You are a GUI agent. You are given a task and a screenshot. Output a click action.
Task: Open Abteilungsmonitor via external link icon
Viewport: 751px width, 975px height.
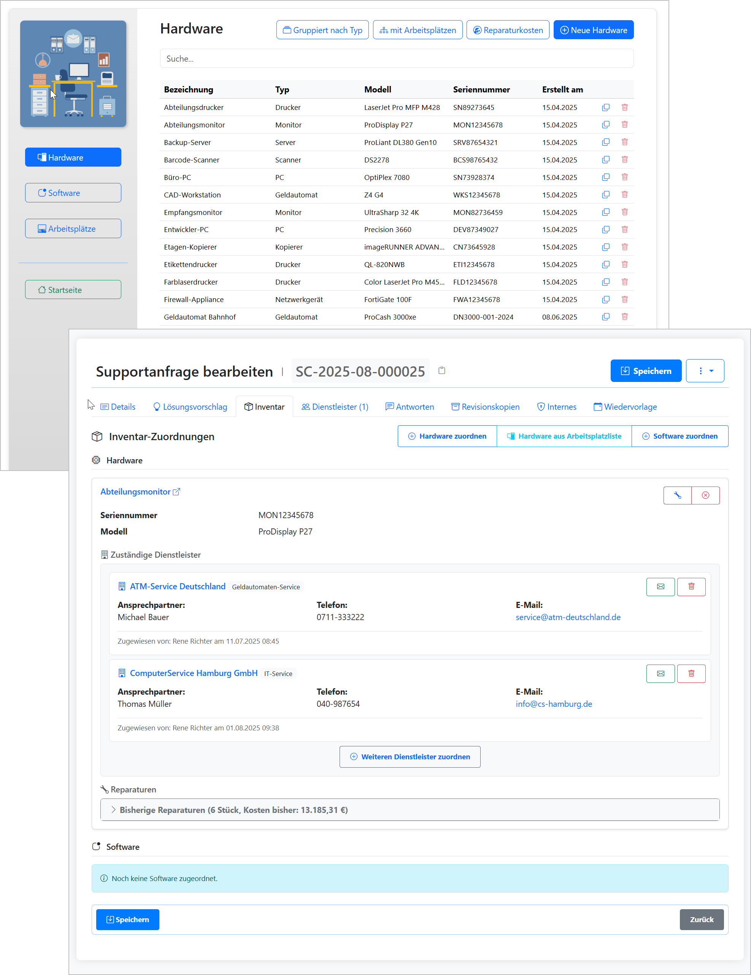tap(176, 491)
